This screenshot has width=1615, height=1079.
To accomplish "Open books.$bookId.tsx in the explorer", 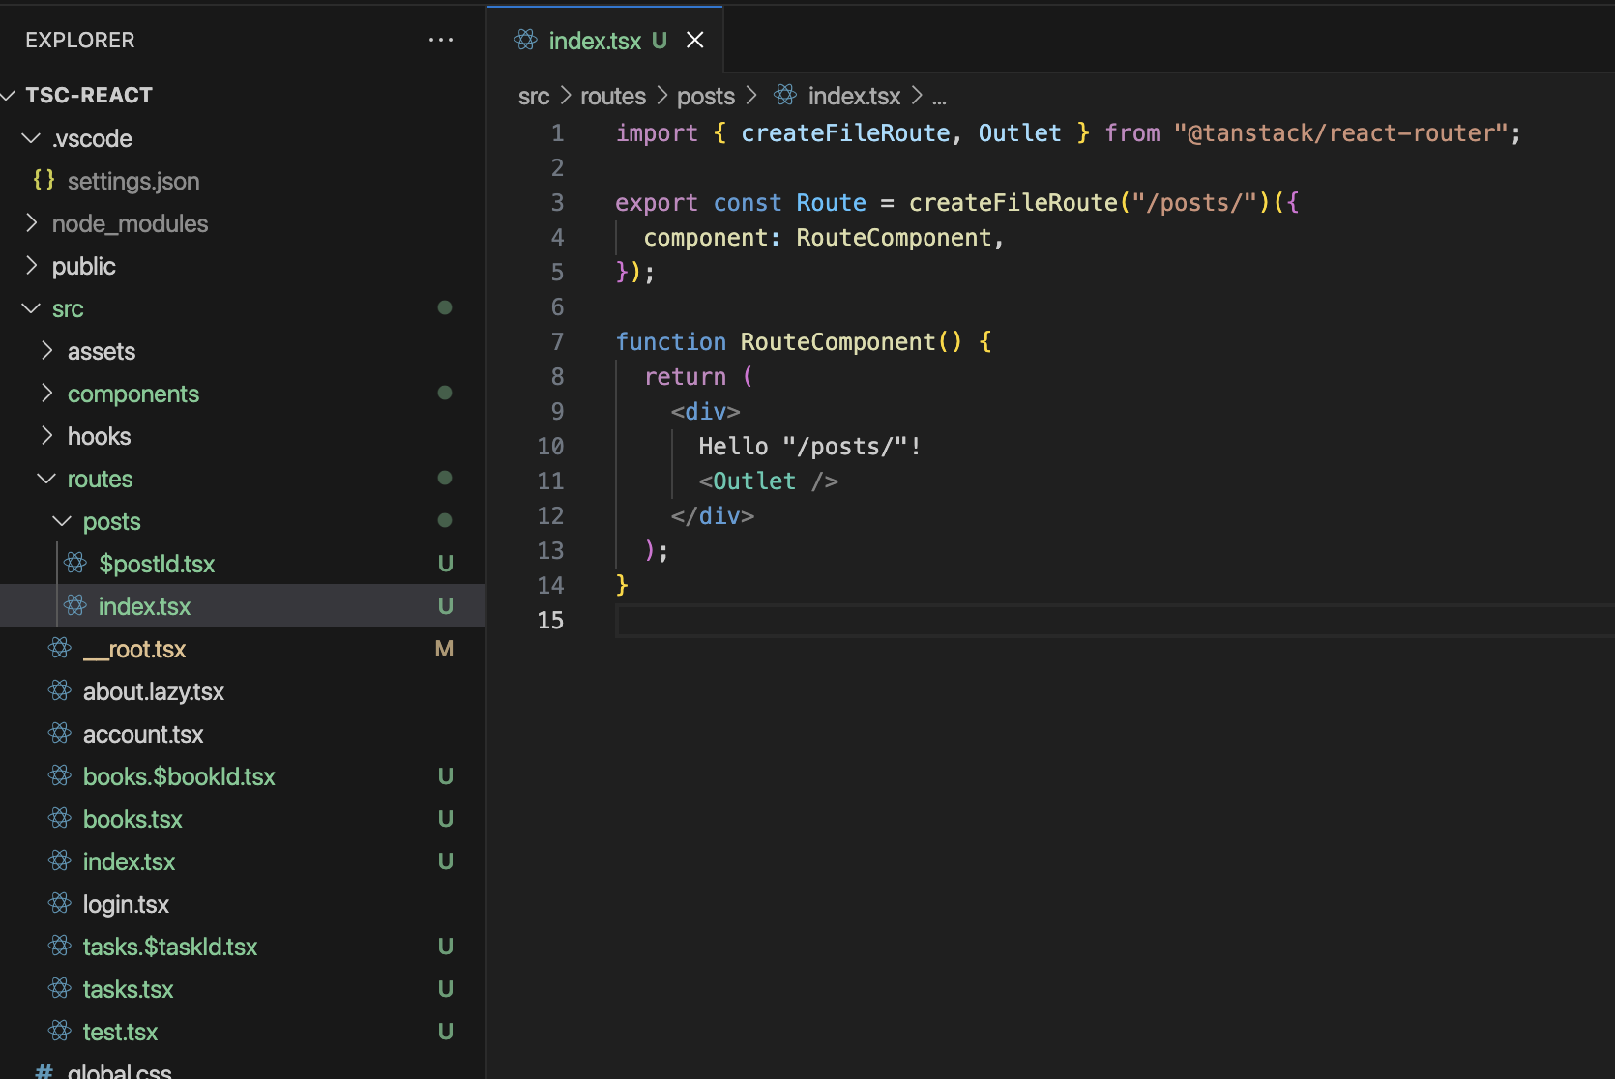I will point(179,776).
